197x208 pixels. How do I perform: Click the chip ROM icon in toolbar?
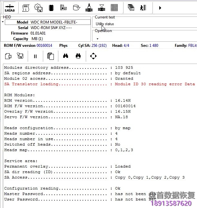(51, 8)
